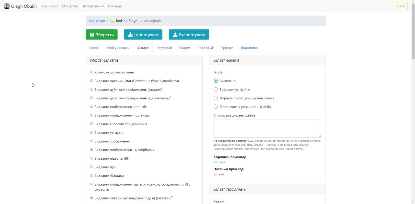Viewport: 415px width, 204px height.
Task: Enable Видаляти ігри checkbox
Action: coord(92,167)
